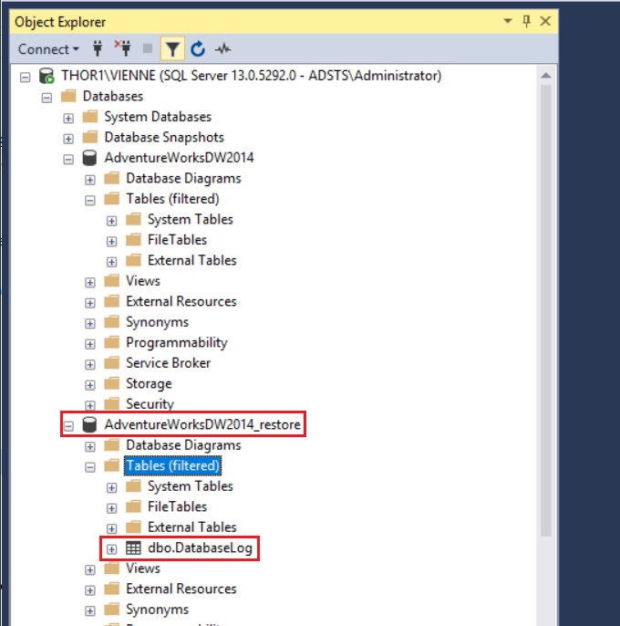This screenshot has width=620, height=626.
Task: Expand the Security node
Action: click(x=89, y=405)
